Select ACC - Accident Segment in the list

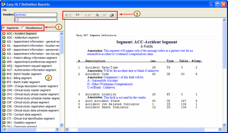click(x=21, y=34)
